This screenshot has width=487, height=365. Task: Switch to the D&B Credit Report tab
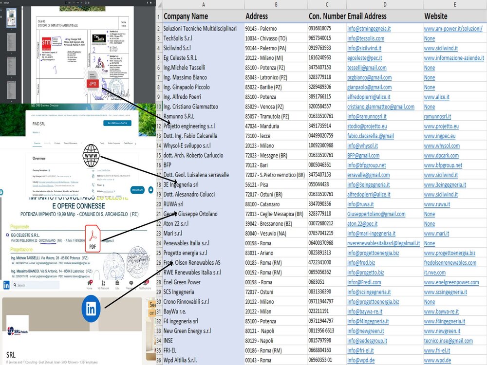(128, 144)
